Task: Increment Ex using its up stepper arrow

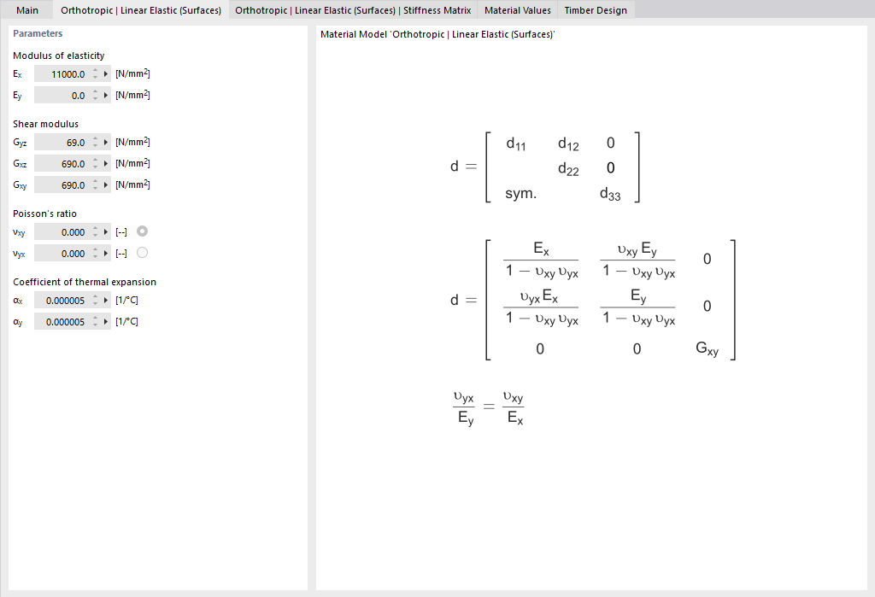Action: pos(95,70)
